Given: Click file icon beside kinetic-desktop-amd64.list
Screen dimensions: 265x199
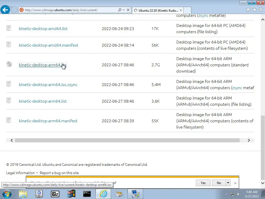Looking at the screenshot, I should tap(9, 28).
